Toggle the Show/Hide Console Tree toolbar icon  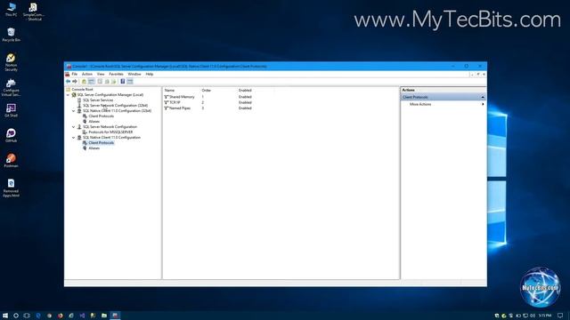click(x=91, y=82)
